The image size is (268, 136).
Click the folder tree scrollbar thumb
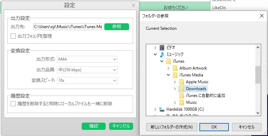258,75
